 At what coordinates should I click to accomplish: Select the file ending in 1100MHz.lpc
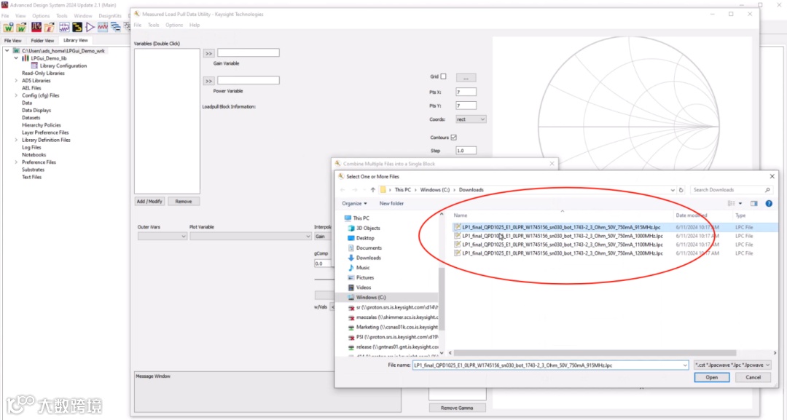(x=562, y=245)
